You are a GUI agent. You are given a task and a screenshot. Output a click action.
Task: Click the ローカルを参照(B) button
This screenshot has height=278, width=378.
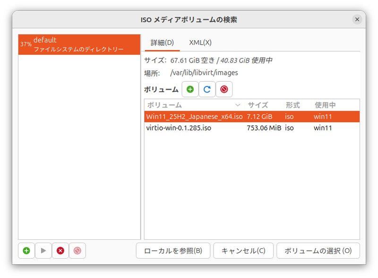coord(173,251)
